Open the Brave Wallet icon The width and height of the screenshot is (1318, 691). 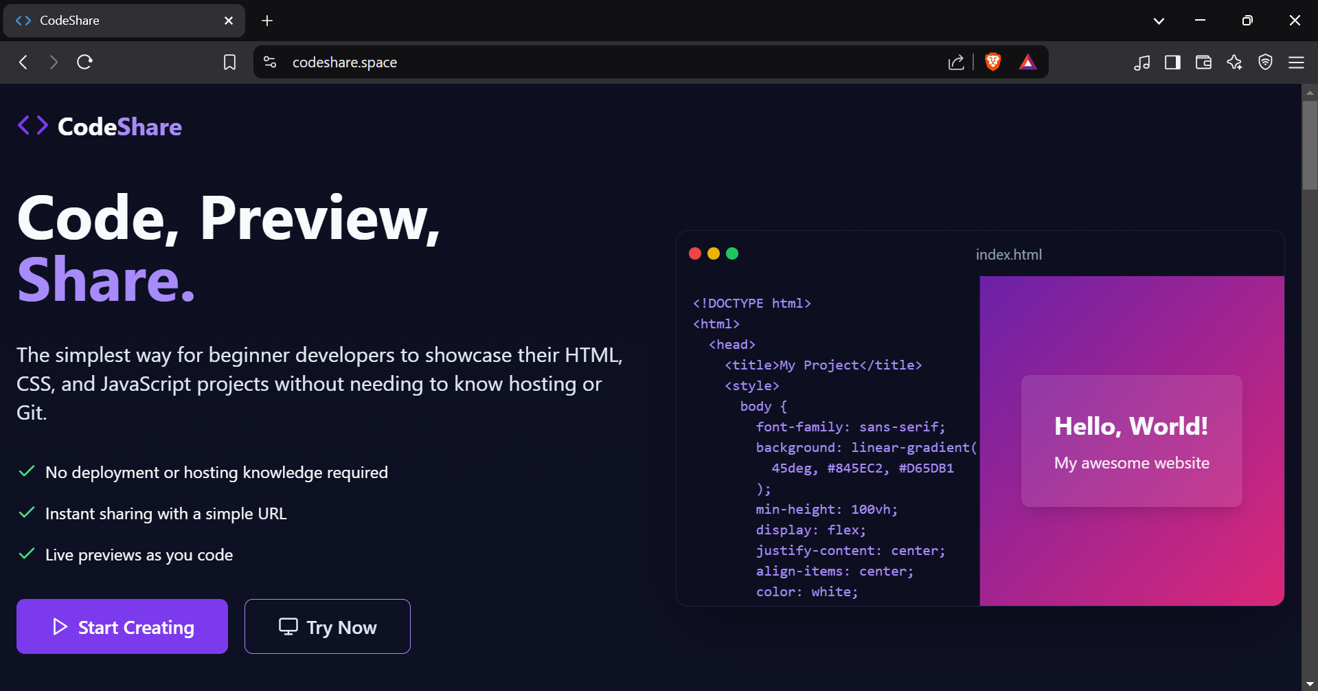1203,63
